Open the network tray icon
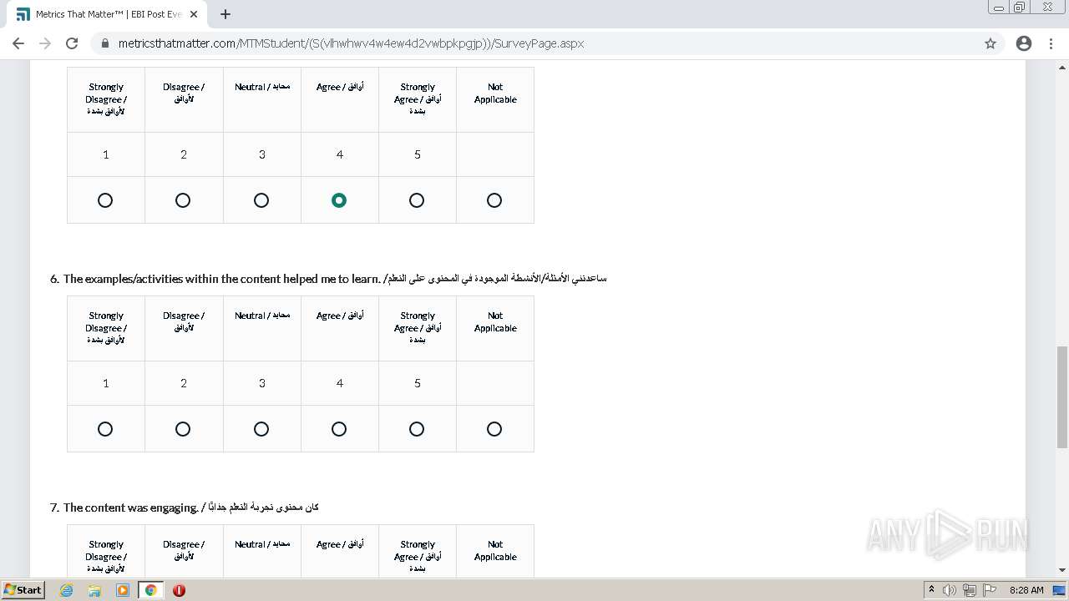1069x601 pixels. [970, 590]
